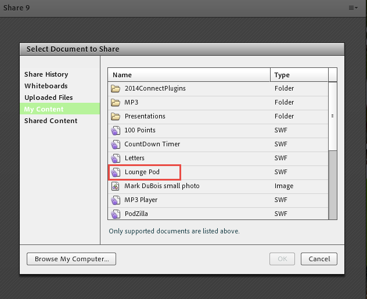Viewport: 367px width, 299px height.
Task: Click the CountDown Timer SWF icon
Action: pyautogui.click(x=116, y=145)
